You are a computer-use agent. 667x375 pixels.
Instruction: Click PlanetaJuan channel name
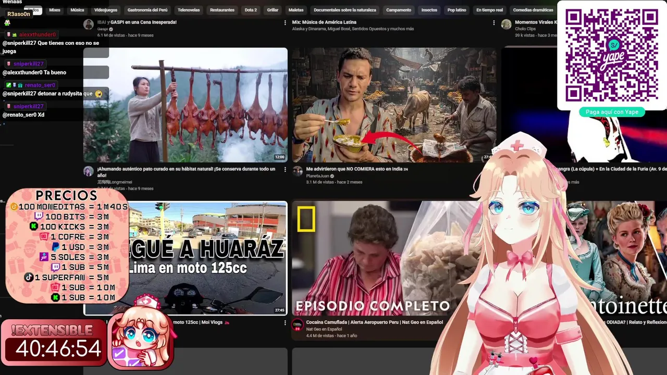pos(318,176)
